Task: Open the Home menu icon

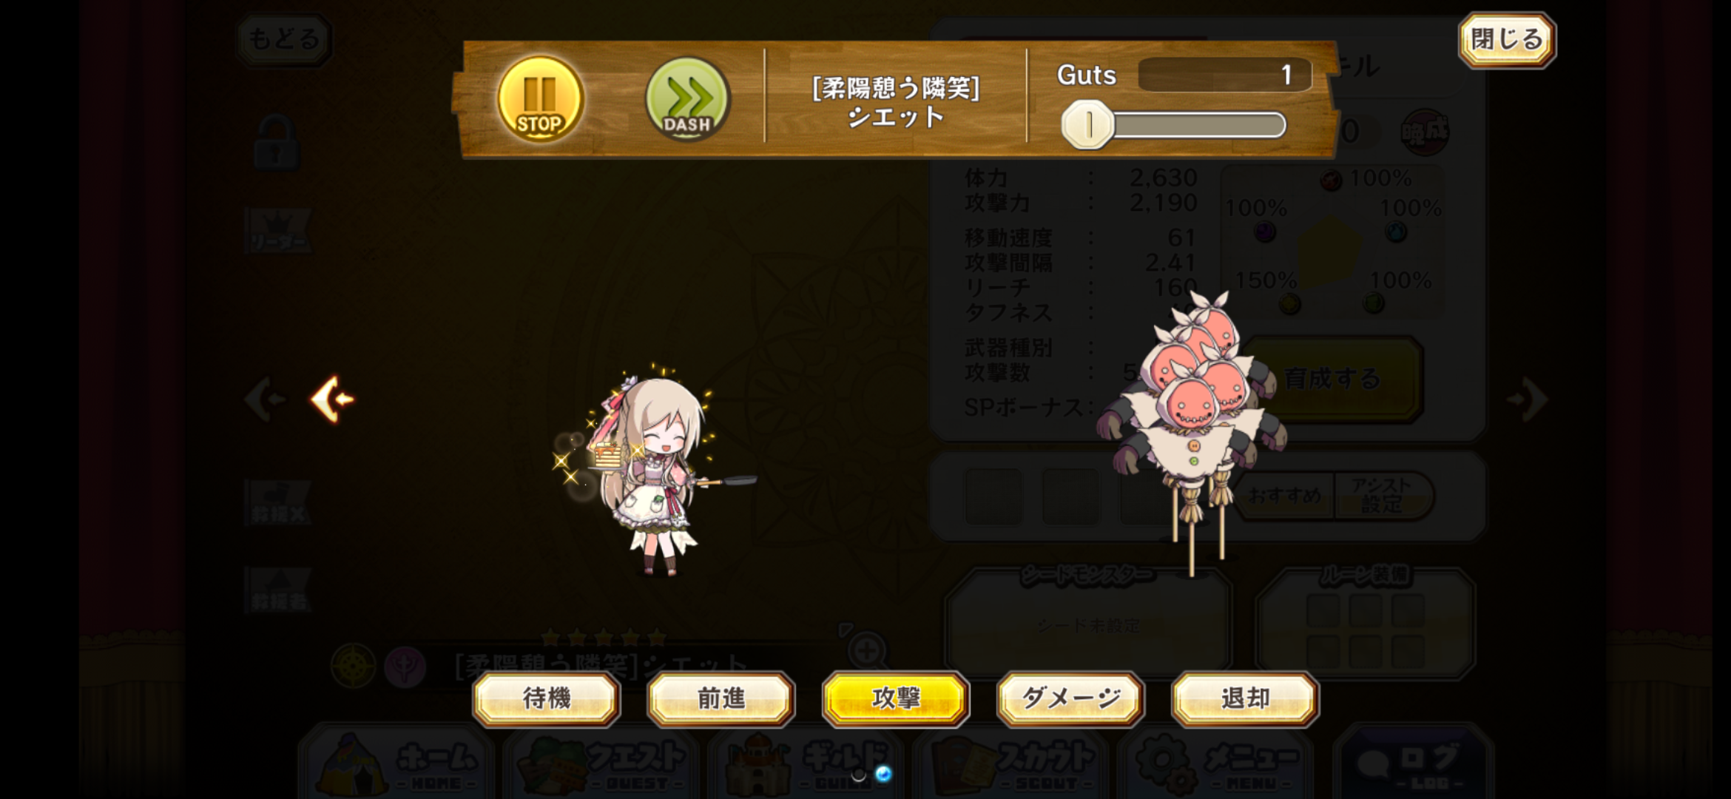Action: pyautogui.click(x=397, y=762)
